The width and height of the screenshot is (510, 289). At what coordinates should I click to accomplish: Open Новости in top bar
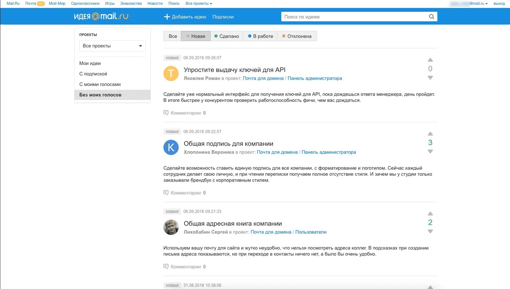155,4
